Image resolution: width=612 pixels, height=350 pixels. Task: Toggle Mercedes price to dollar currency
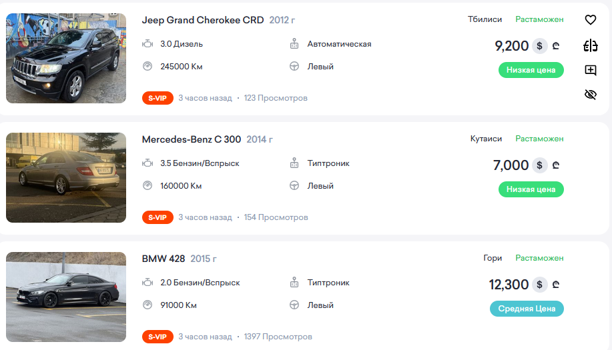pyautogui.click(x=539, y=165)
